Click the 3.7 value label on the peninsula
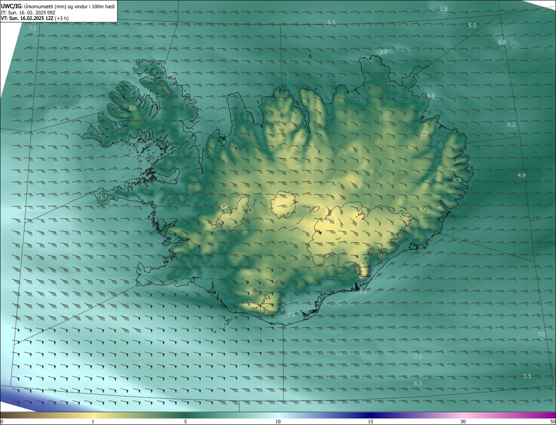 coord(103,198)
